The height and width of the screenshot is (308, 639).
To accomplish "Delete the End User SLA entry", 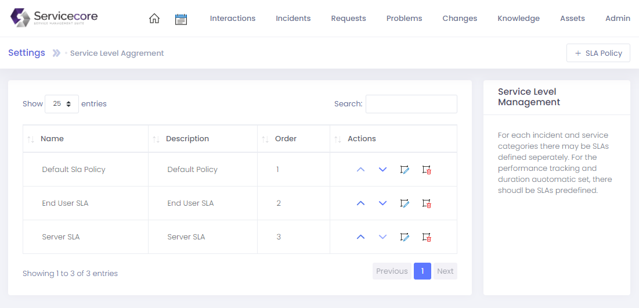I will pos(427,203).
